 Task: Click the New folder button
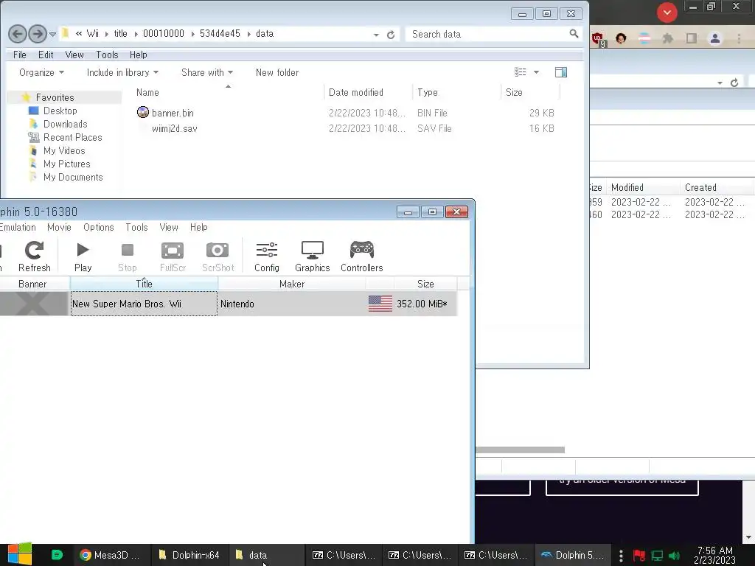coord(277,73)
